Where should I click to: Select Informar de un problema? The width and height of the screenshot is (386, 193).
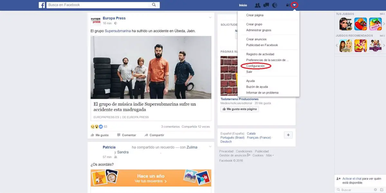tap(262, 93)
